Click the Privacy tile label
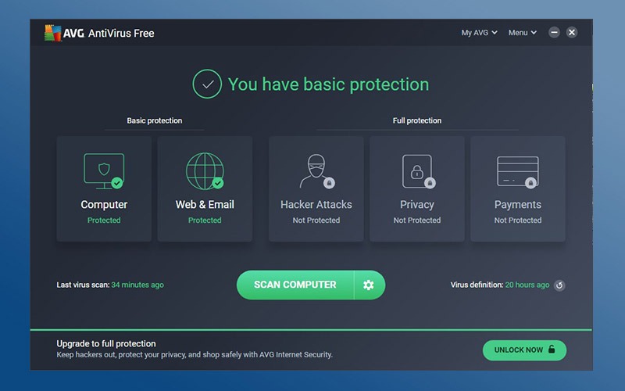The height and width of the screenshot is (391, 625). [x=417, y=205]
